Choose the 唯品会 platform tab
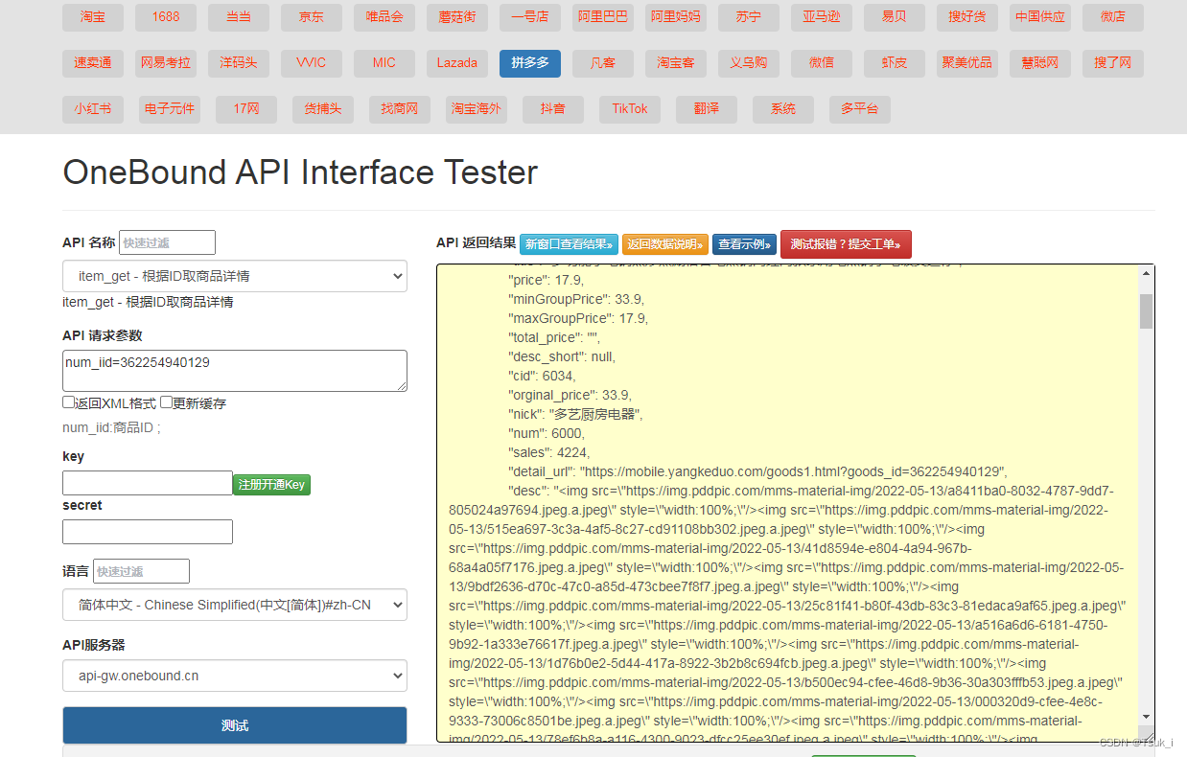Image resolution: width=1187 pixels, height=757 pixels. tap(384, 17)
